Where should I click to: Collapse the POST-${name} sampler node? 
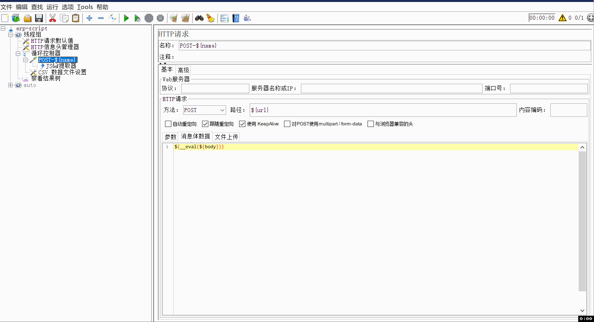point(26,60)
